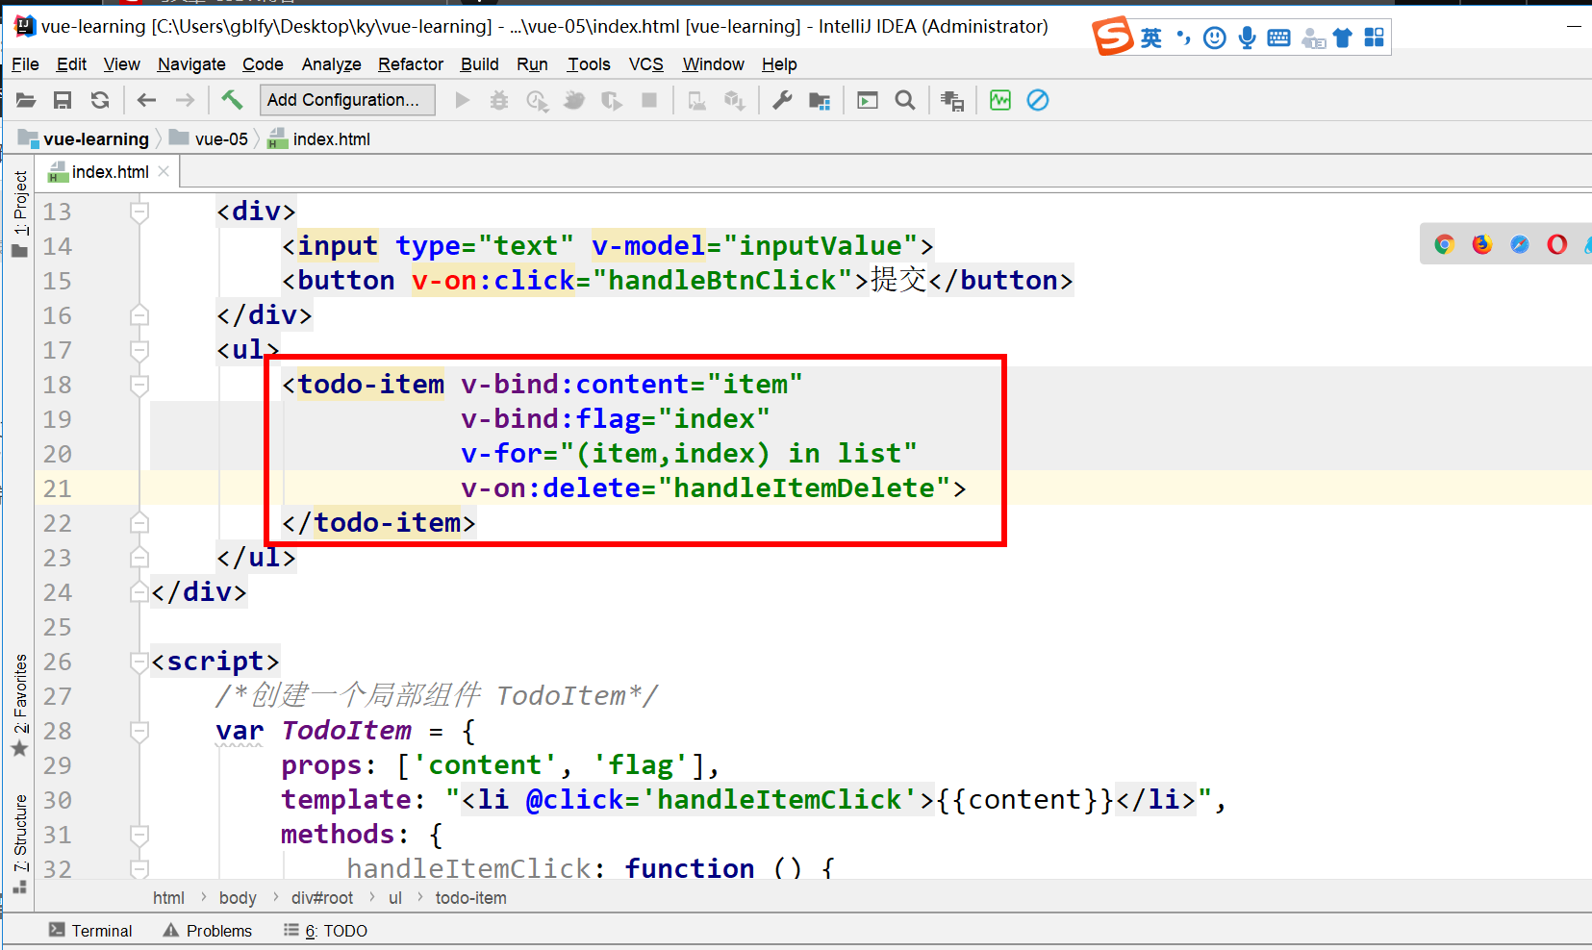Open the page preview in Opera

pyautogui.click(x=1557, y=244)
